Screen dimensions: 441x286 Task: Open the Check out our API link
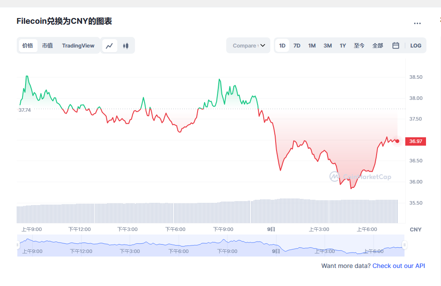[399, 266]
